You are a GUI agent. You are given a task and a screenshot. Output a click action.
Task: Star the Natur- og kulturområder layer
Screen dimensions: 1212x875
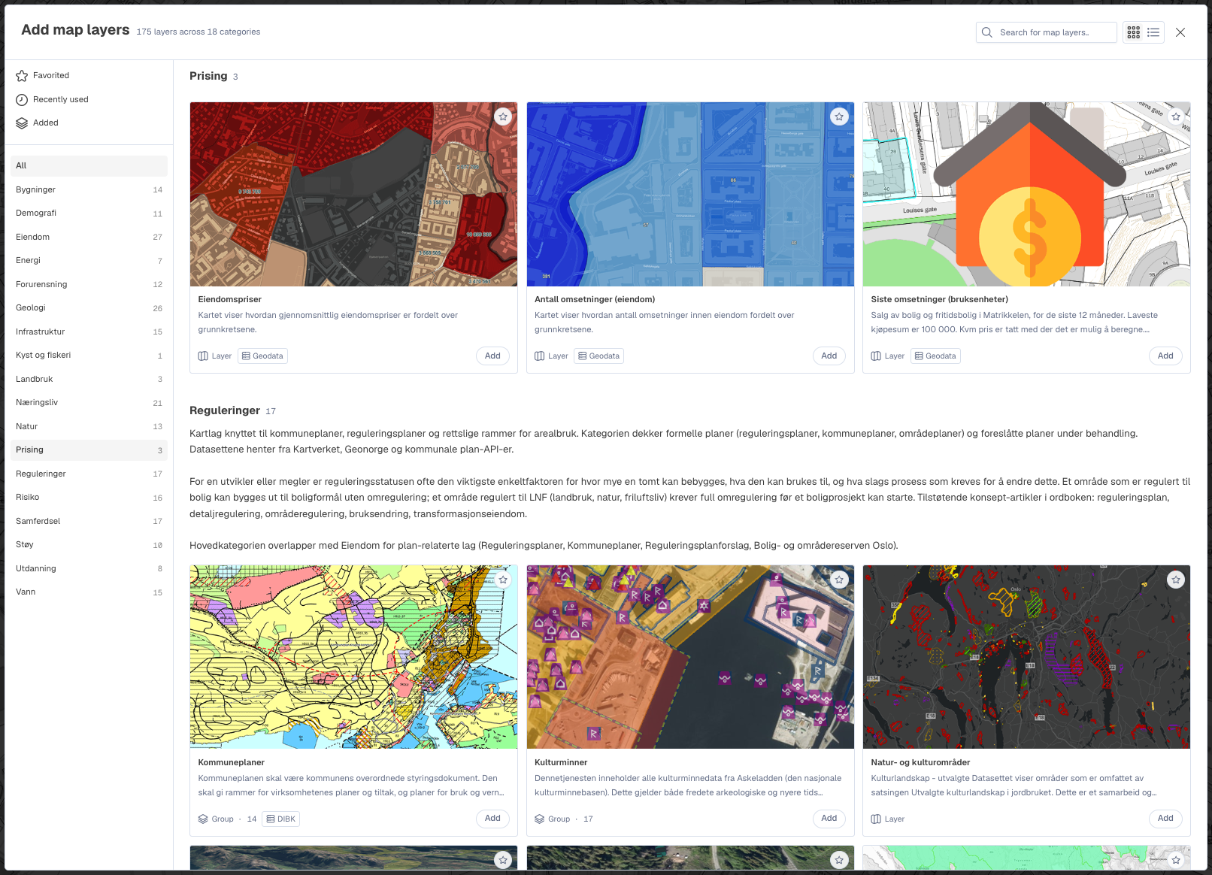pyautogui.click(x=1176, y=580)
